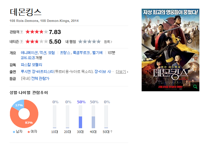Open the poster magnifier zoom icon
This screenshot has height=145, width=209.
(195, 87)
